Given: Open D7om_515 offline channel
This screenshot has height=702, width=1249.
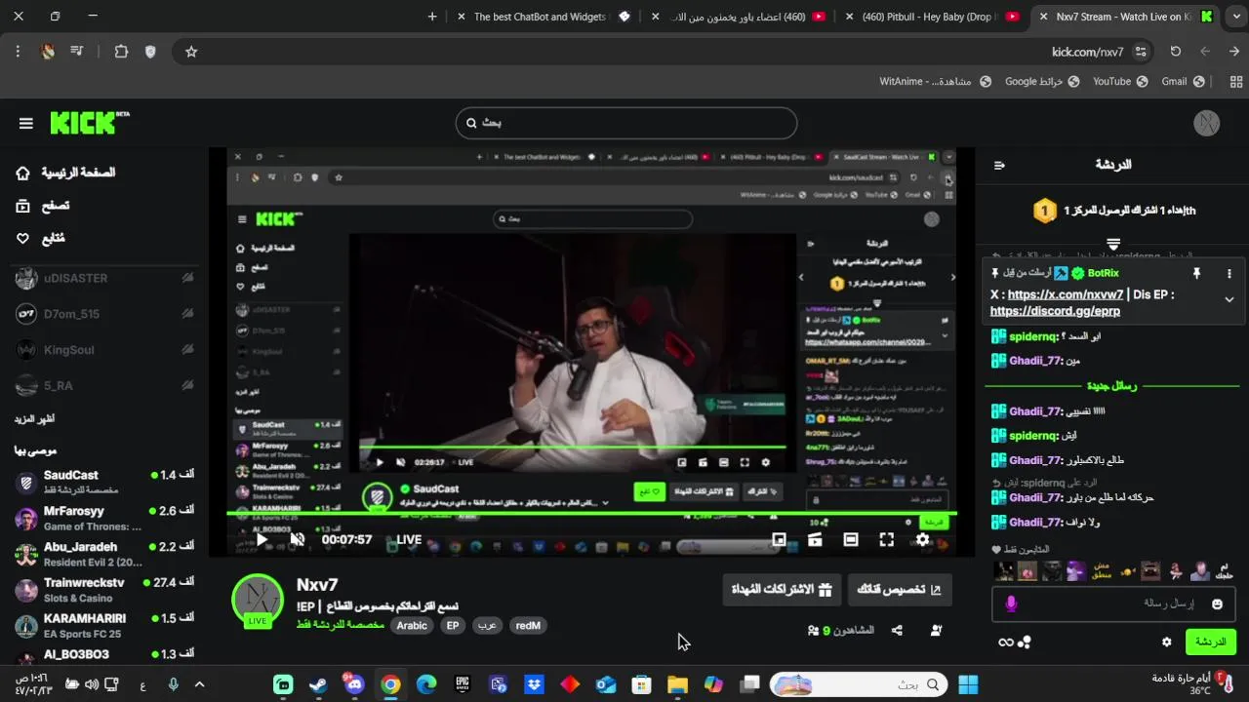Looking at the screenshot, I should point(103,314).
